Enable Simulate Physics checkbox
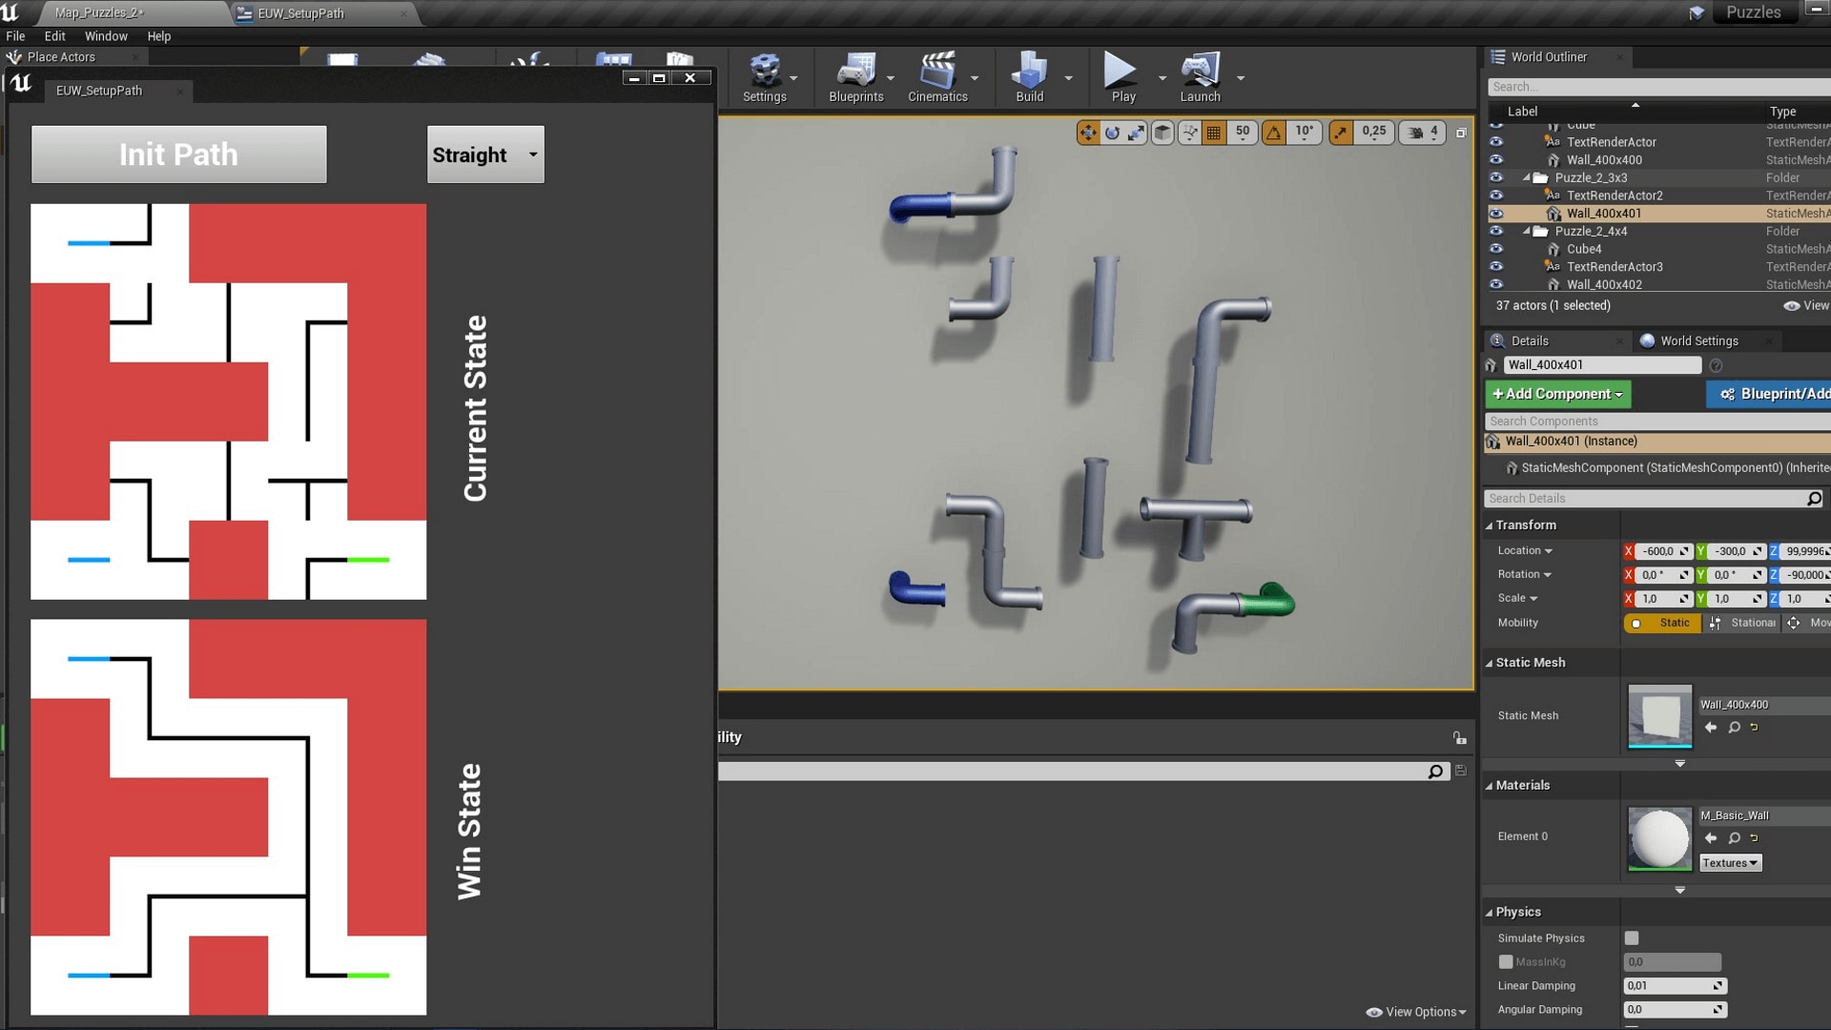This screenshot has height=1030, width=1831. (x=1630, y=938)
